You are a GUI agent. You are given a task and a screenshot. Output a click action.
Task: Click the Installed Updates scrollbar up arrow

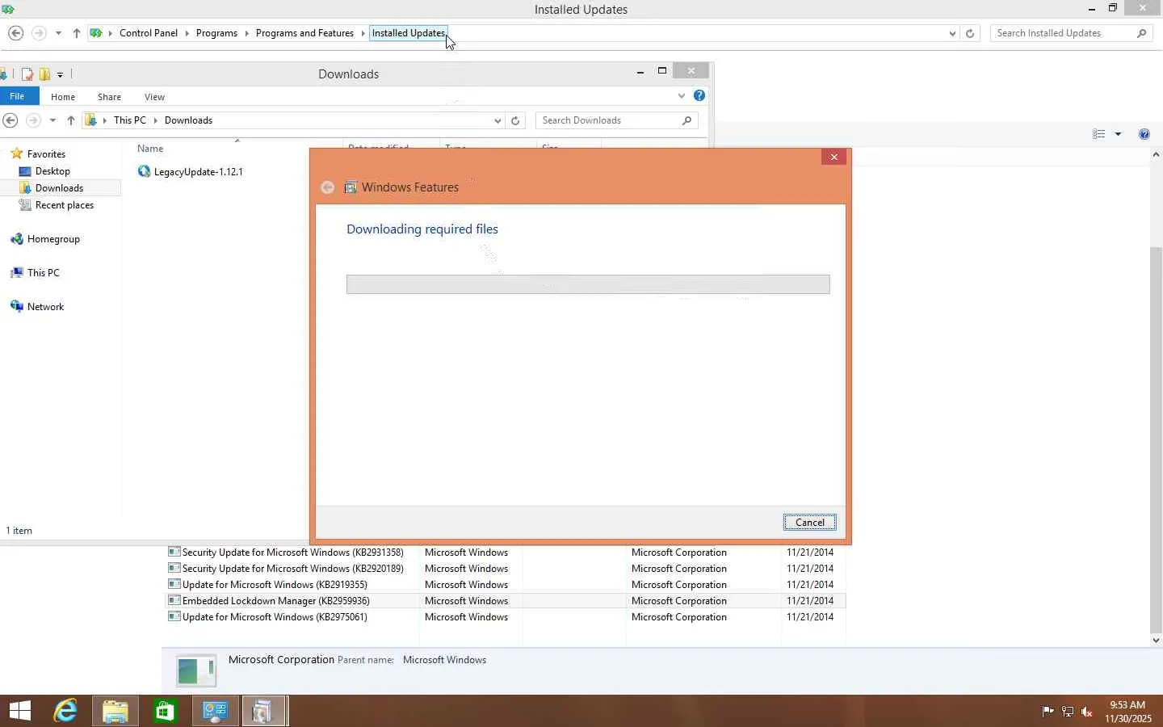click(1156, 153)
